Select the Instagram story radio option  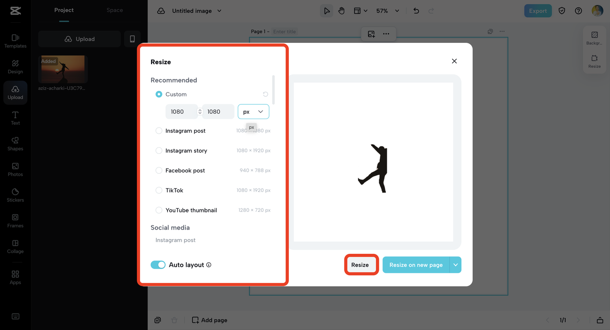click(x=159, y=150)
